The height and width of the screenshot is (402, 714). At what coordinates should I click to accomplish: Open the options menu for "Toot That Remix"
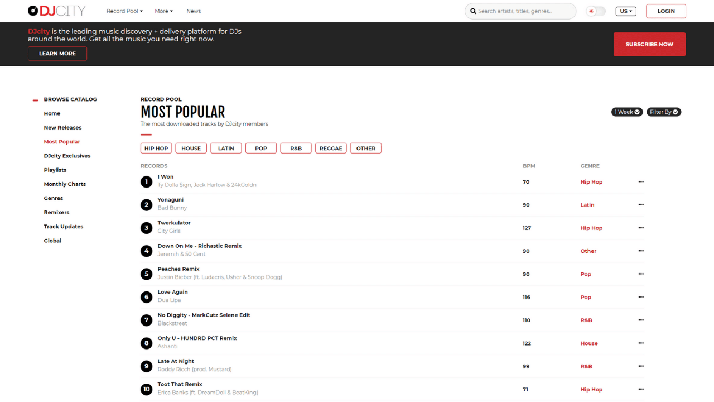pyautogui.click(x=640, y=389)
